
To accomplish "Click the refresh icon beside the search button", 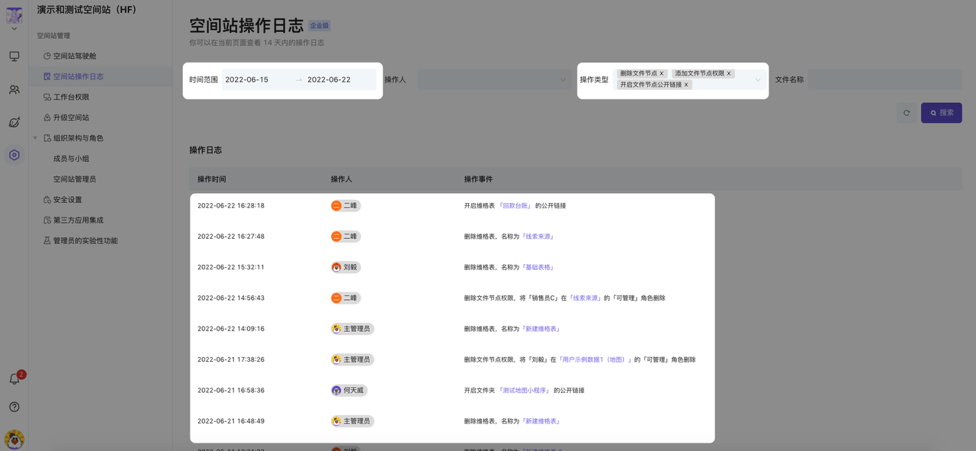I will [x=906, y=113].
